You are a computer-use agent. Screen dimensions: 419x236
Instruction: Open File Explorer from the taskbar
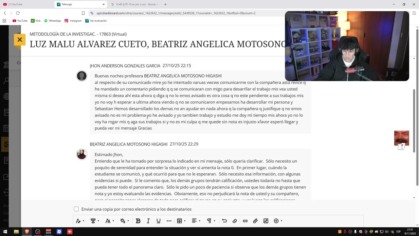16,232
